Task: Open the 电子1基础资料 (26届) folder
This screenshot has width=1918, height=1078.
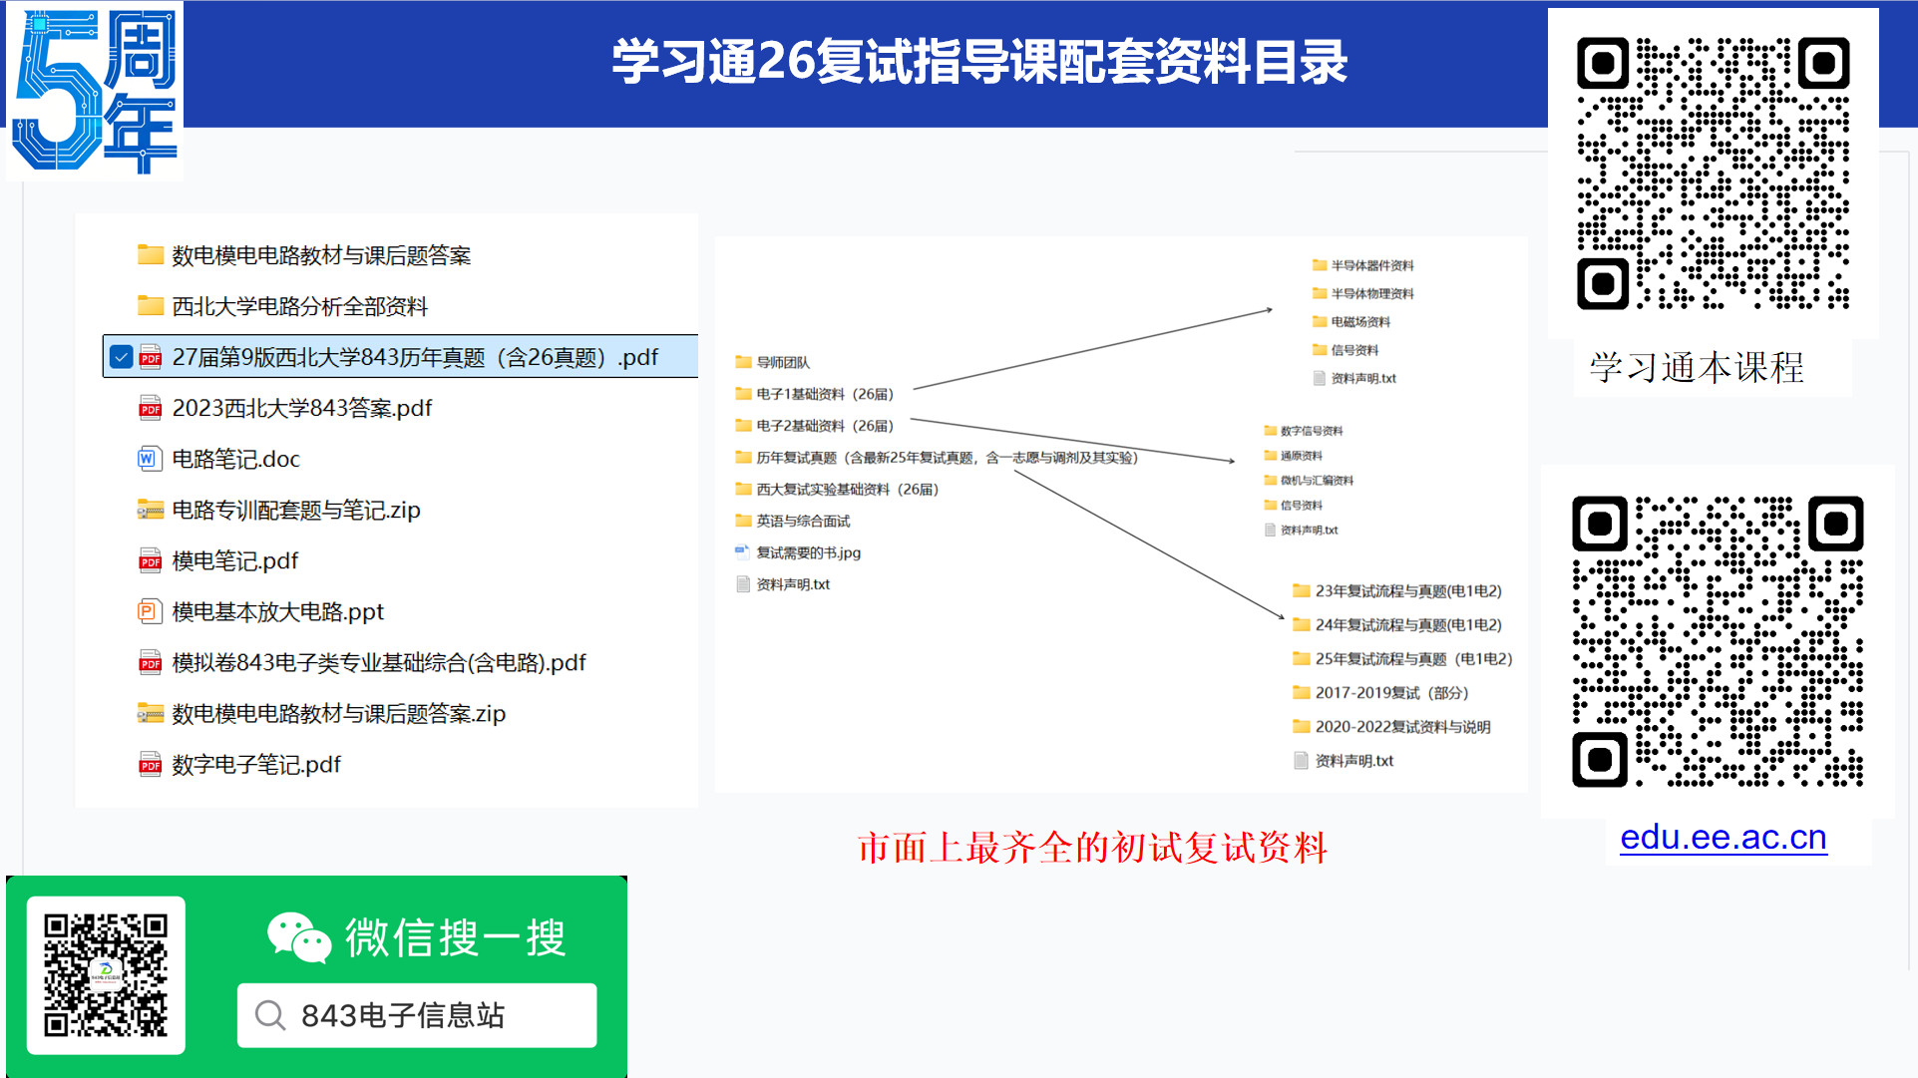Action: point(824,394)
